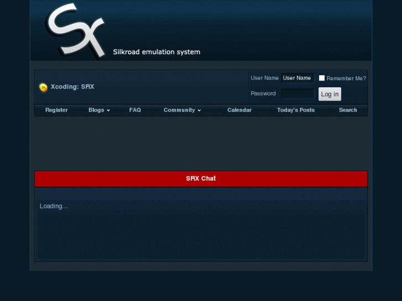The image size is (402, 301).
Task: Open the Xcoding: SRX forum link
Action: 72,87
